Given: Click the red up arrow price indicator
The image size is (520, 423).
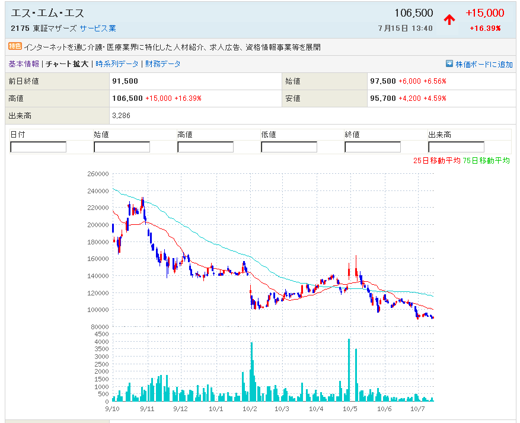Looking at the screenshot, I should pos(449,20).
